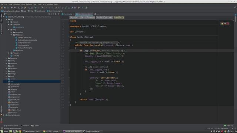Click the Middleware breadcrumb in navigation bar

(x=40, y=11)
